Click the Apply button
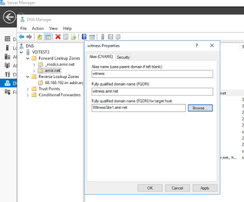This screenshot has width=244, height=202. click(205, 188)
